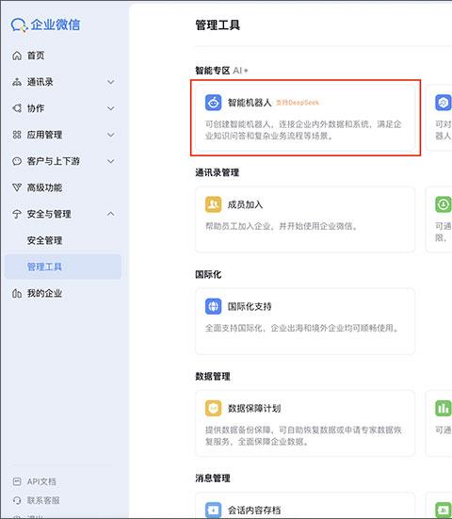This screenshot has height=519, width=452.
Task: Click the API文档 document icon
Action: (x=17, y=481)
